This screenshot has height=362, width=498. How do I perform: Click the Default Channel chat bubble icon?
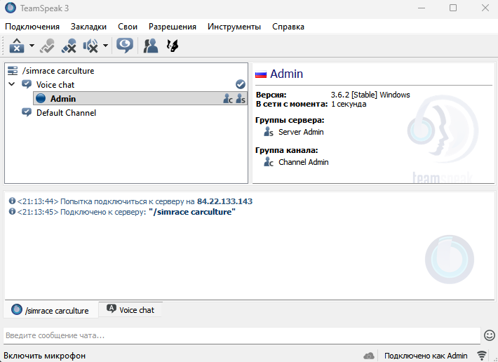(27, 112)
